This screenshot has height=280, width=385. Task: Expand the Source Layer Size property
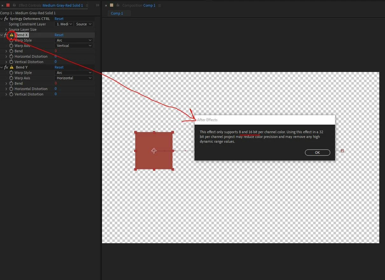[6, 29]
